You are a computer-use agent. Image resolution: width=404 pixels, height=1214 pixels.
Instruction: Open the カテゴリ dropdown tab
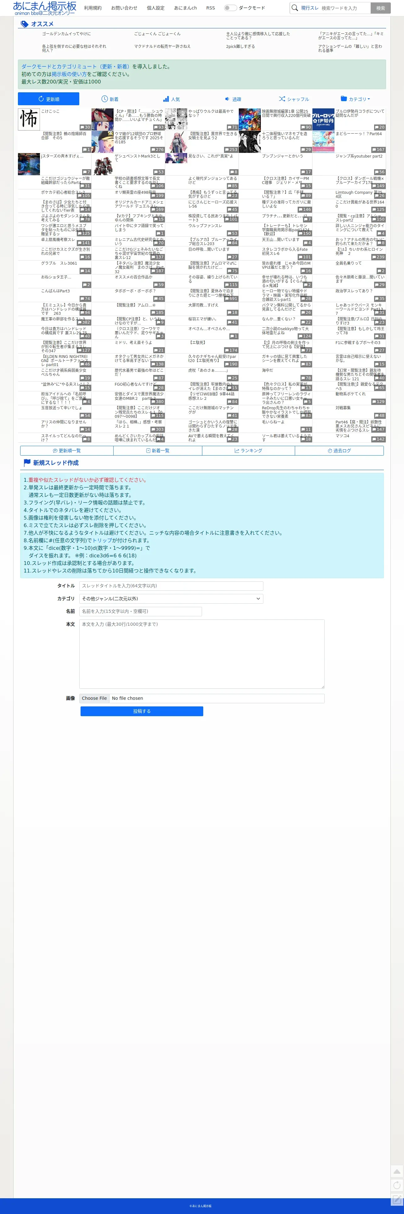(x=355, y=99)
